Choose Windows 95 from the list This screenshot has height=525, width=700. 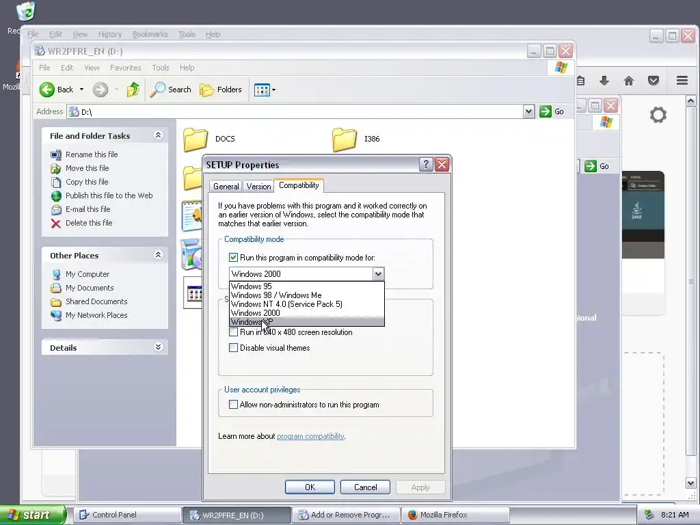307,286
